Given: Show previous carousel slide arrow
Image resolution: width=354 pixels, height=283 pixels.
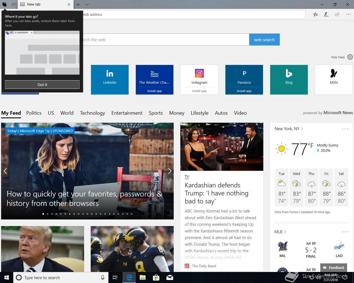Looking at the screenshot, I should pos(5,171).
